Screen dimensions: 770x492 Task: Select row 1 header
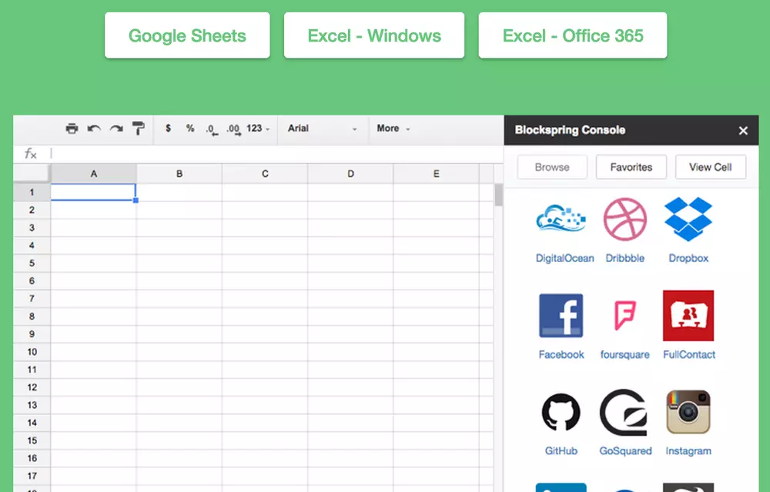pyautogui.click(x=32, y=192)
